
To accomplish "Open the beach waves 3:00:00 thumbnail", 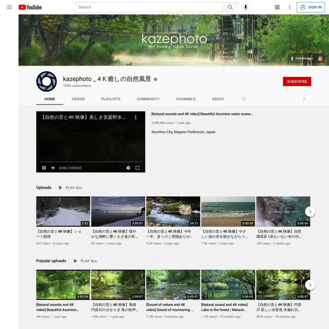I will [228, 212].
